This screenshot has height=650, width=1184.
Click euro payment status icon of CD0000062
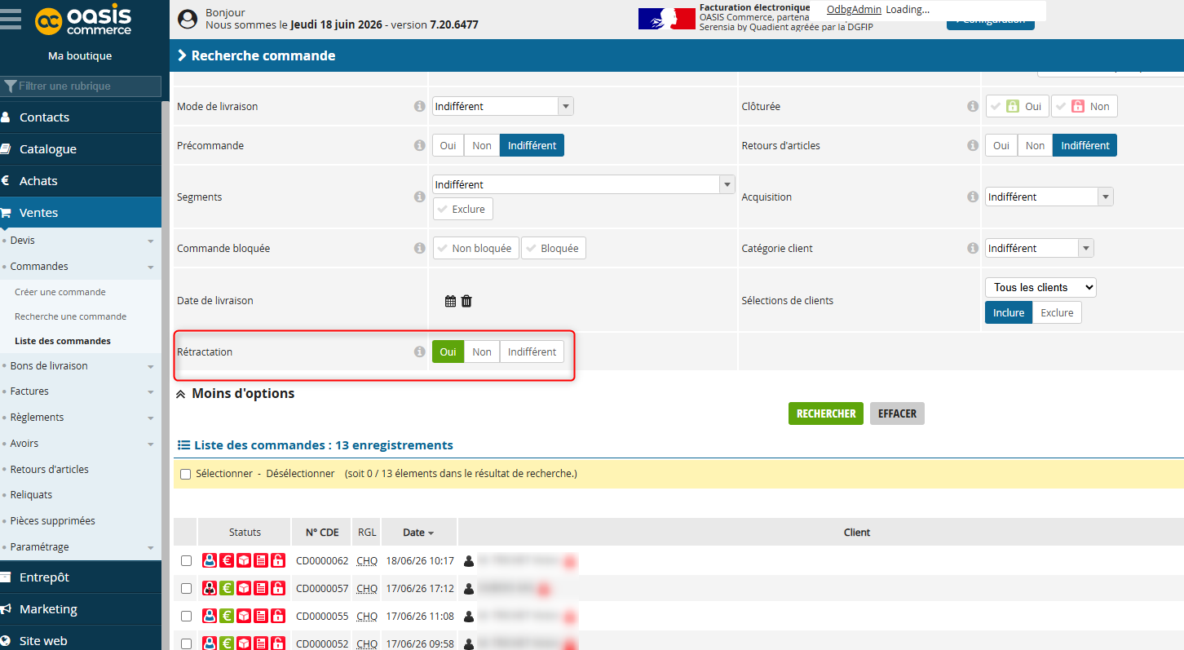tap(227, 561)
